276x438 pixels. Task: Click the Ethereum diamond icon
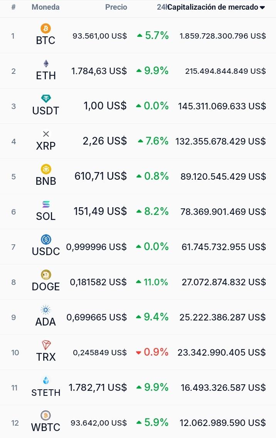coord(46,64)
